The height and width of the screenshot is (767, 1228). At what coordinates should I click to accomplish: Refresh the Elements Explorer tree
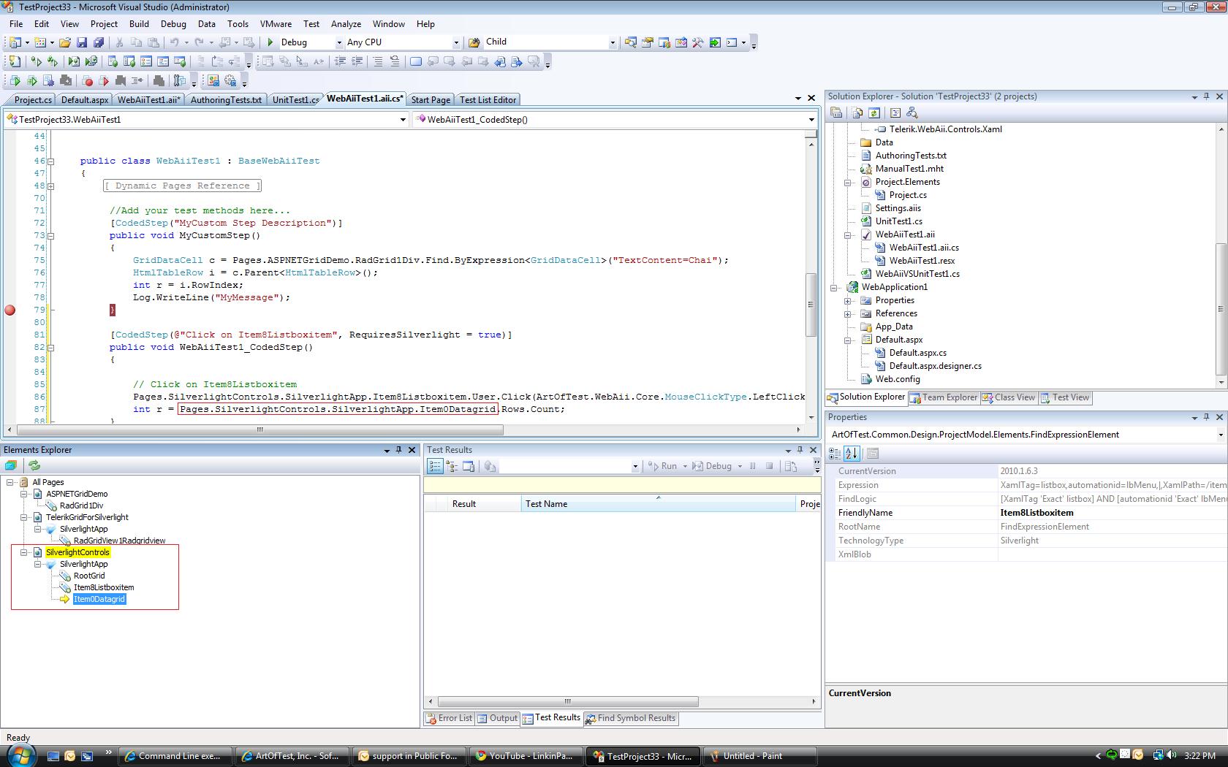click(x=34, y=465)
